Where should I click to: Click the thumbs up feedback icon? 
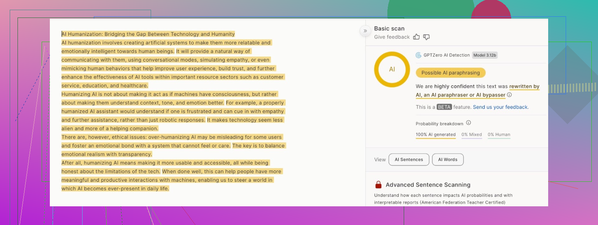pyautogui.click(x=416, y=37)
